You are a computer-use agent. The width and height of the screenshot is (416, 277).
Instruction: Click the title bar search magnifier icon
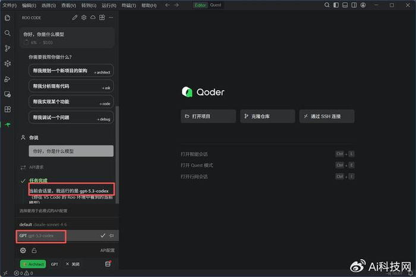point(327,5)
